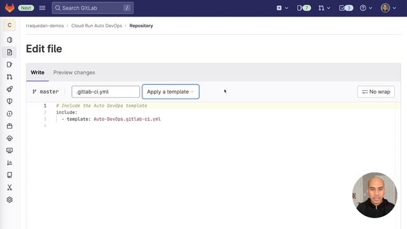Open Issues sidebar icon
The width and height of the screenshot is (407, 229).
pos(10,64)
